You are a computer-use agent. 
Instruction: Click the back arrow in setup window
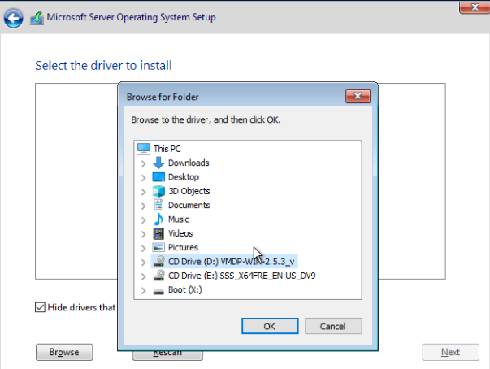click(x=14, y=18)
